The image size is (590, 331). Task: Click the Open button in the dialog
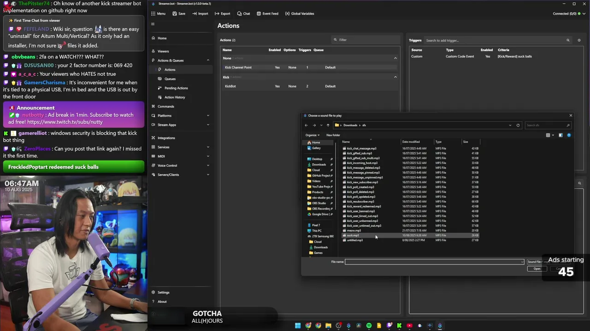537,269
